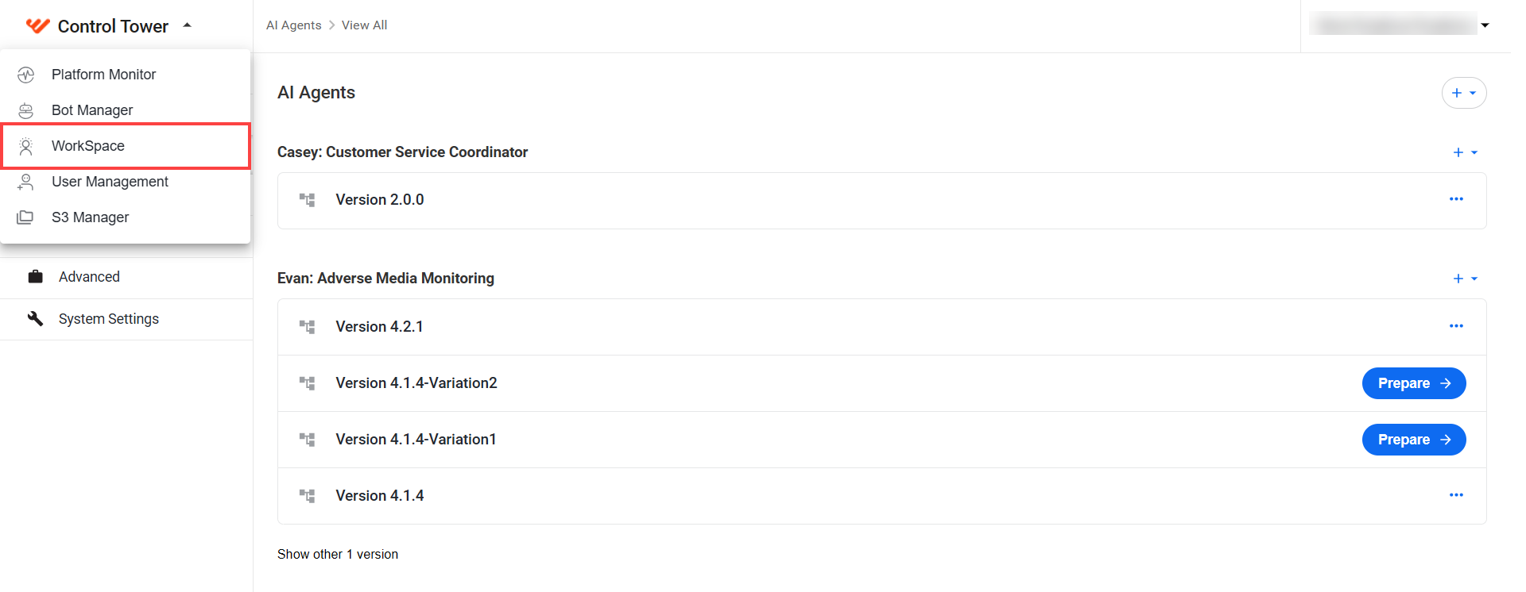Click the System Settings wrench icon
The height and width of the screenshot is (592, 1526).
[x=35, y=318]
